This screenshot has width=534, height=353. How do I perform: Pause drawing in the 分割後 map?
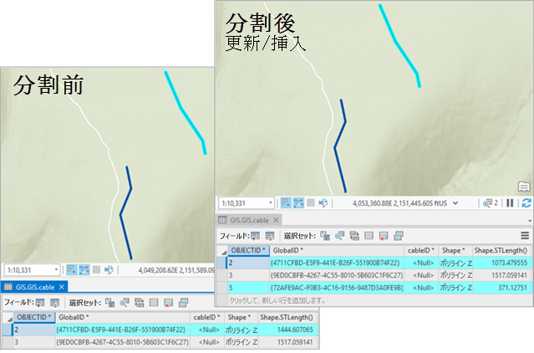click(510, 203)
